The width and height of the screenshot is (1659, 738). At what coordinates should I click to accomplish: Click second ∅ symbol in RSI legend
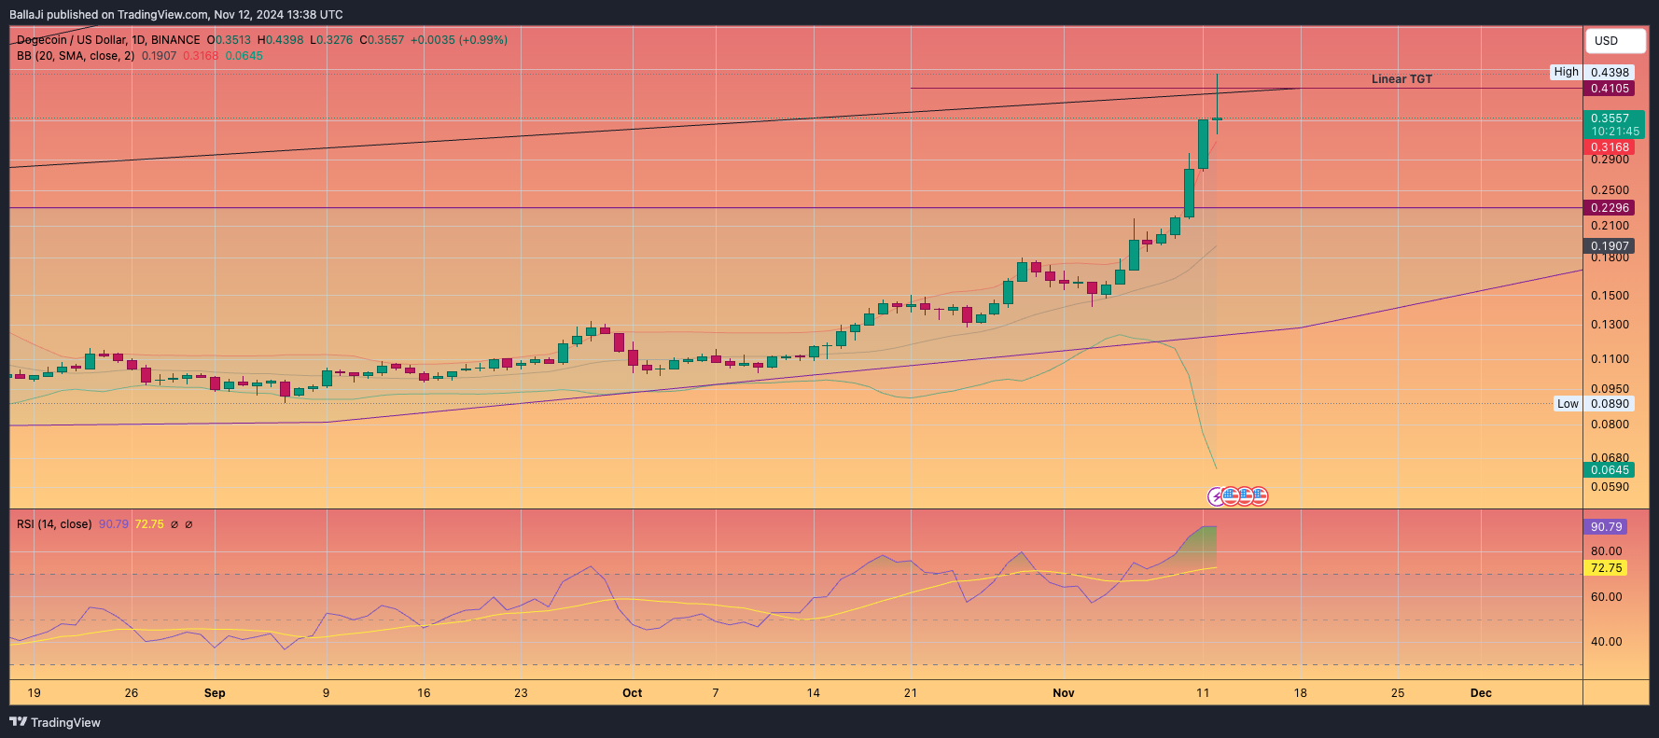click(x=188, y=524)
